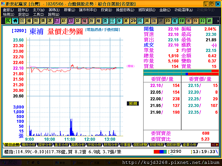Click the 類 toolbar icon
Viewport: 222px width, 166px height.
[77, 21]
